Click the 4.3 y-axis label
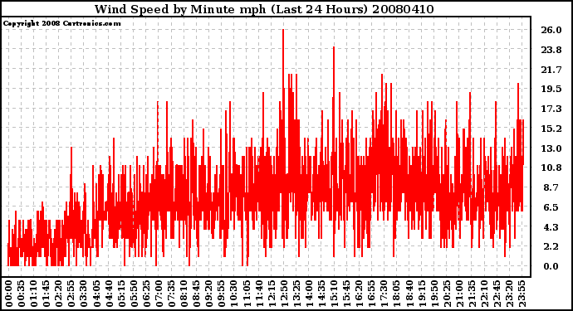This screenshot has height=311, width=573. pos(551,227)
